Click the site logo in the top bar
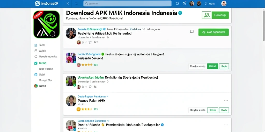This screenshot has width=265, height=132. pos(47,3)
